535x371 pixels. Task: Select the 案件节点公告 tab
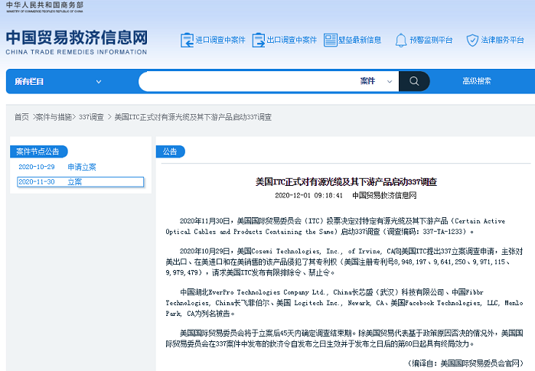(39, 151)
